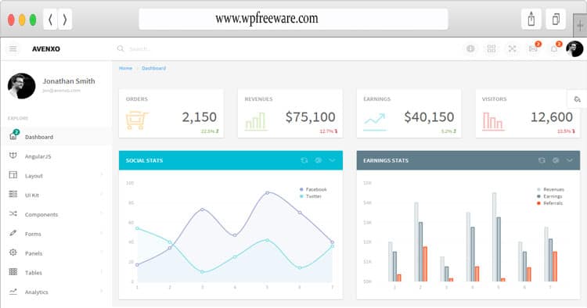Toggle the Twitter legend entry

coord(311,196)
